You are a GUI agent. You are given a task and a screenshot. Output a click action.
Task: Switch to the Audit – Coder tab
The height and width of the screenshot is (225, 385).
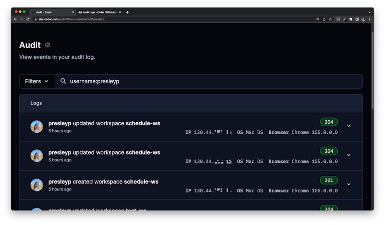(50, 12)
